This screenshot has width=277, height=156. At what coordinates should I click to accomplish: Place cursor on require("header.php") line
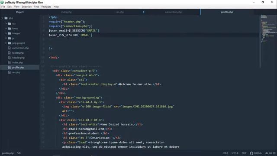pyautogui.click(x=67, y=22)
